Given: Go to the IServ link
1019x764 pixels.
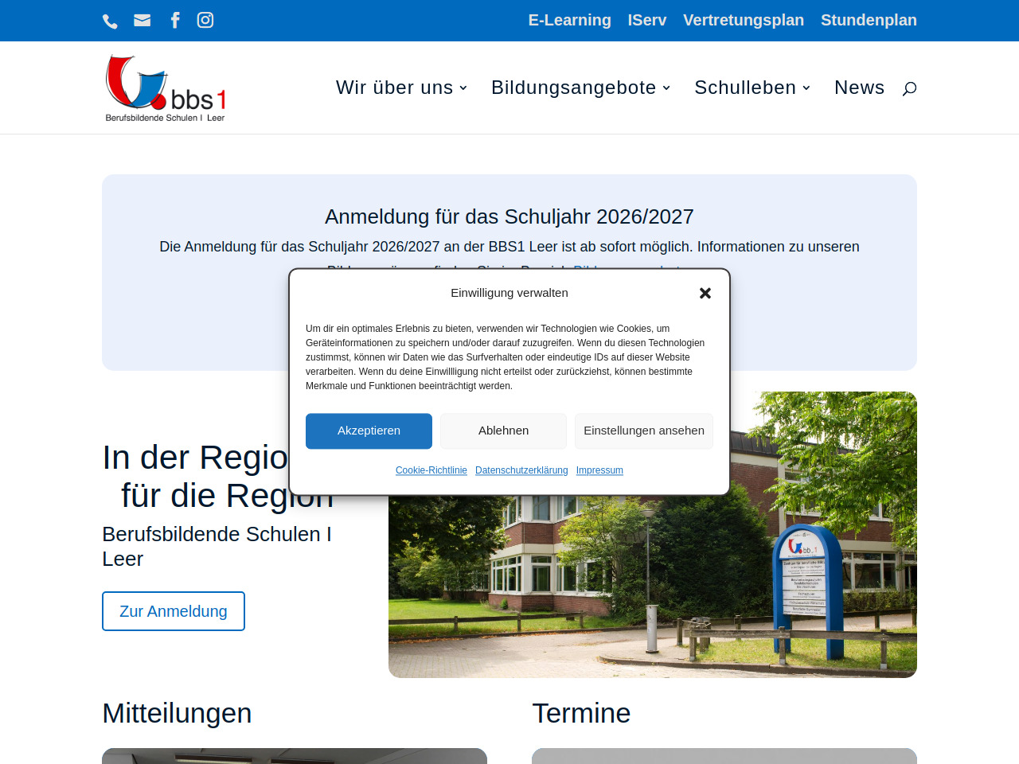Looking at the screenshot, I should [x=646, y=20].
